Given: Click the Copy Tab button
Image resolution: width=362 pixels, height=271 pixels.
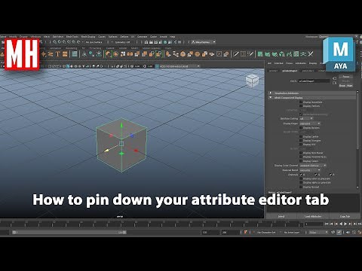Looking at the screenshot, I should click(x=345, y=216).
